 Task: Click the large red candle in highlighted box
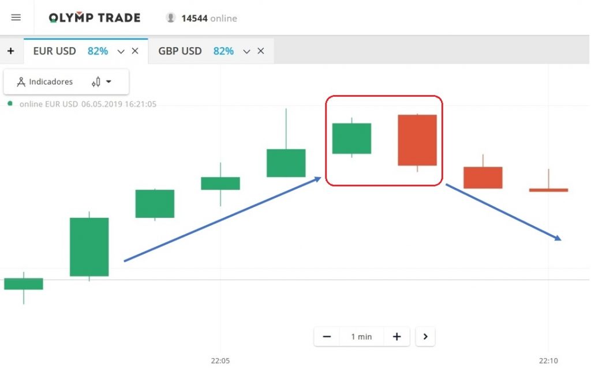pos(417,140)
